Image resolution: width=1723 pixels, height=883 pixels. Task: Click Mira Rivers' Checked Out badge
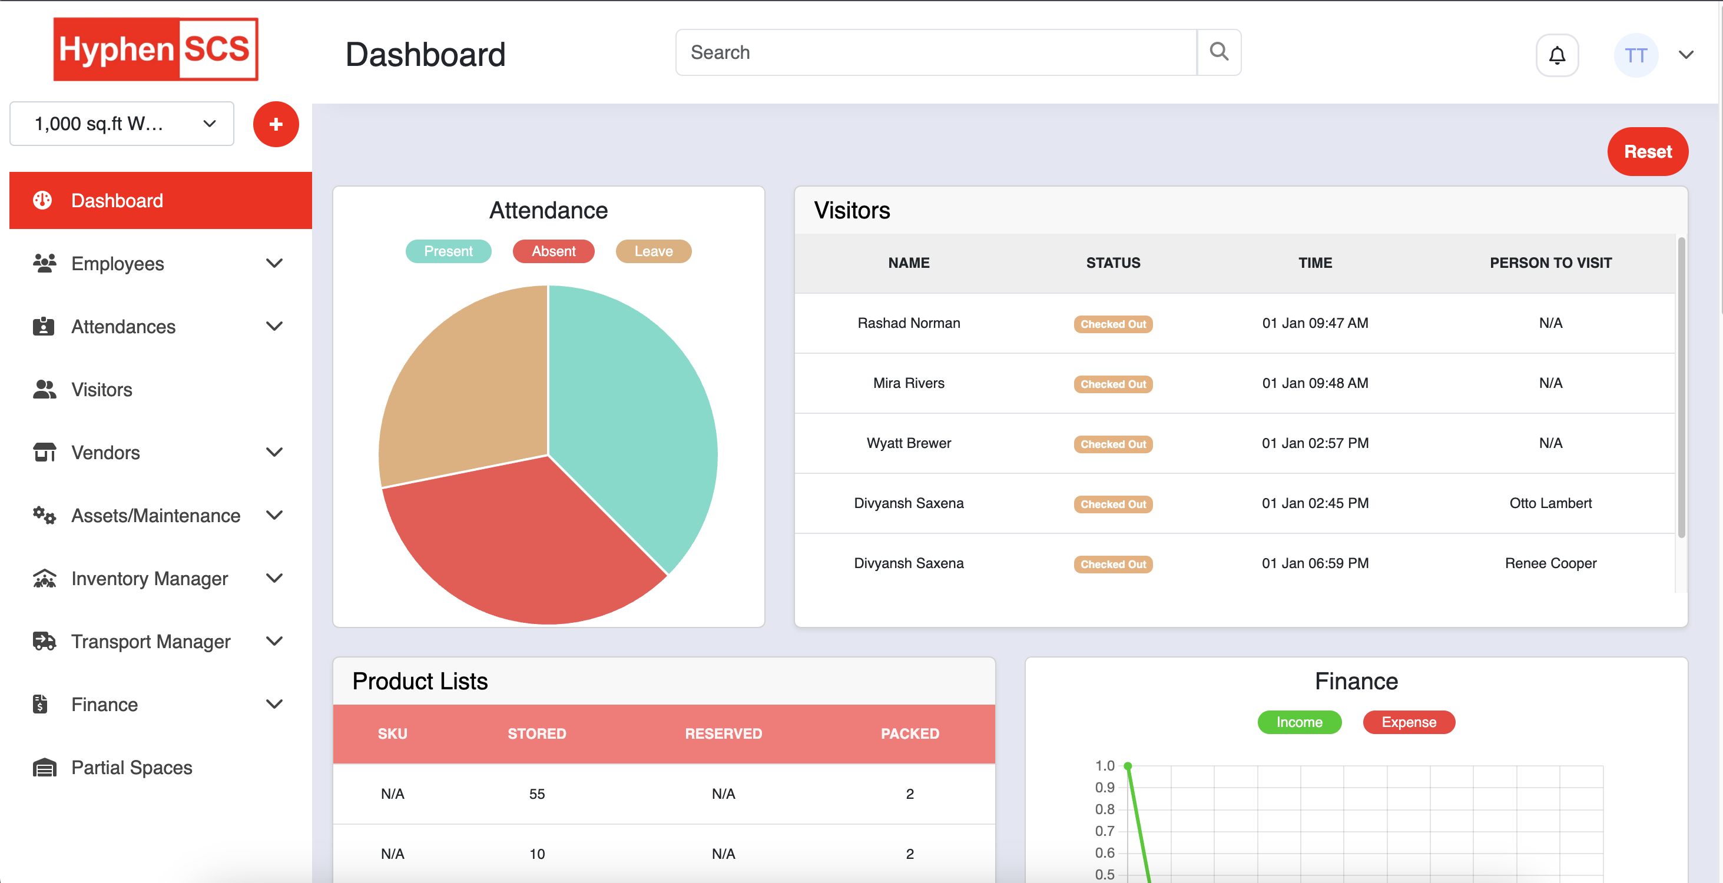click(1113, 384)
